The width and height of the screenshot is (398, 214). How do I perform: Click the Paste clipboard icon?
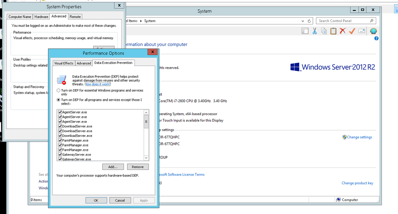point(333,31)
